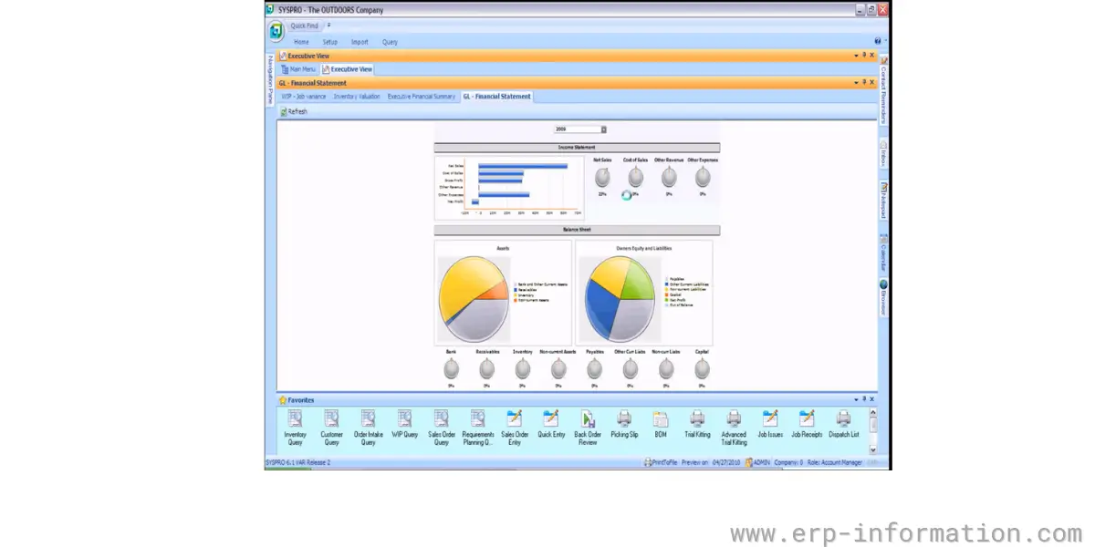1095x547 pixels.
Task: Click the Cost of Sales gauge knob
Action: coord(636,178)
